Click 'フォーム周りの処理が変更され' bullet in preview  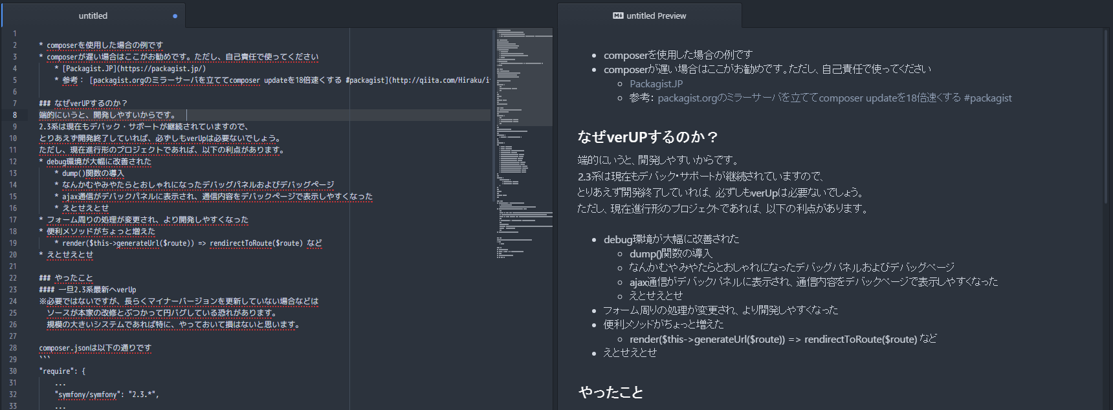pos(721,310)
